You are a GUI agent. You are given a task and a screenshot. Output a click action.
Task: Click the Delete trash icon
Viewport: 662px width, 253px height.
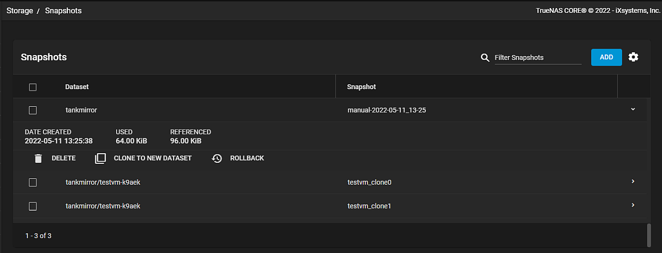38,159
